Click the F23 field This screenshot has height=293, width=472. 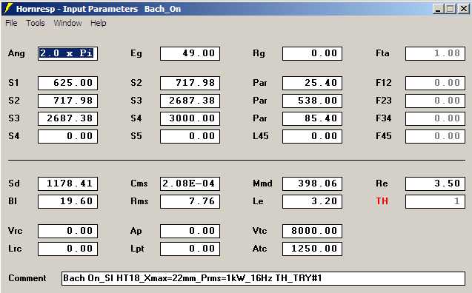435,101
